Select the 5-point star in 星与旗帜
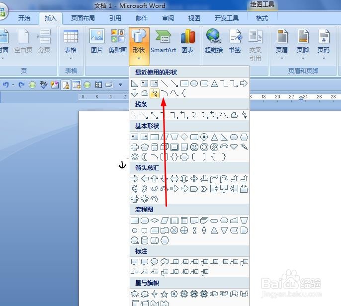 pos(164,294)
